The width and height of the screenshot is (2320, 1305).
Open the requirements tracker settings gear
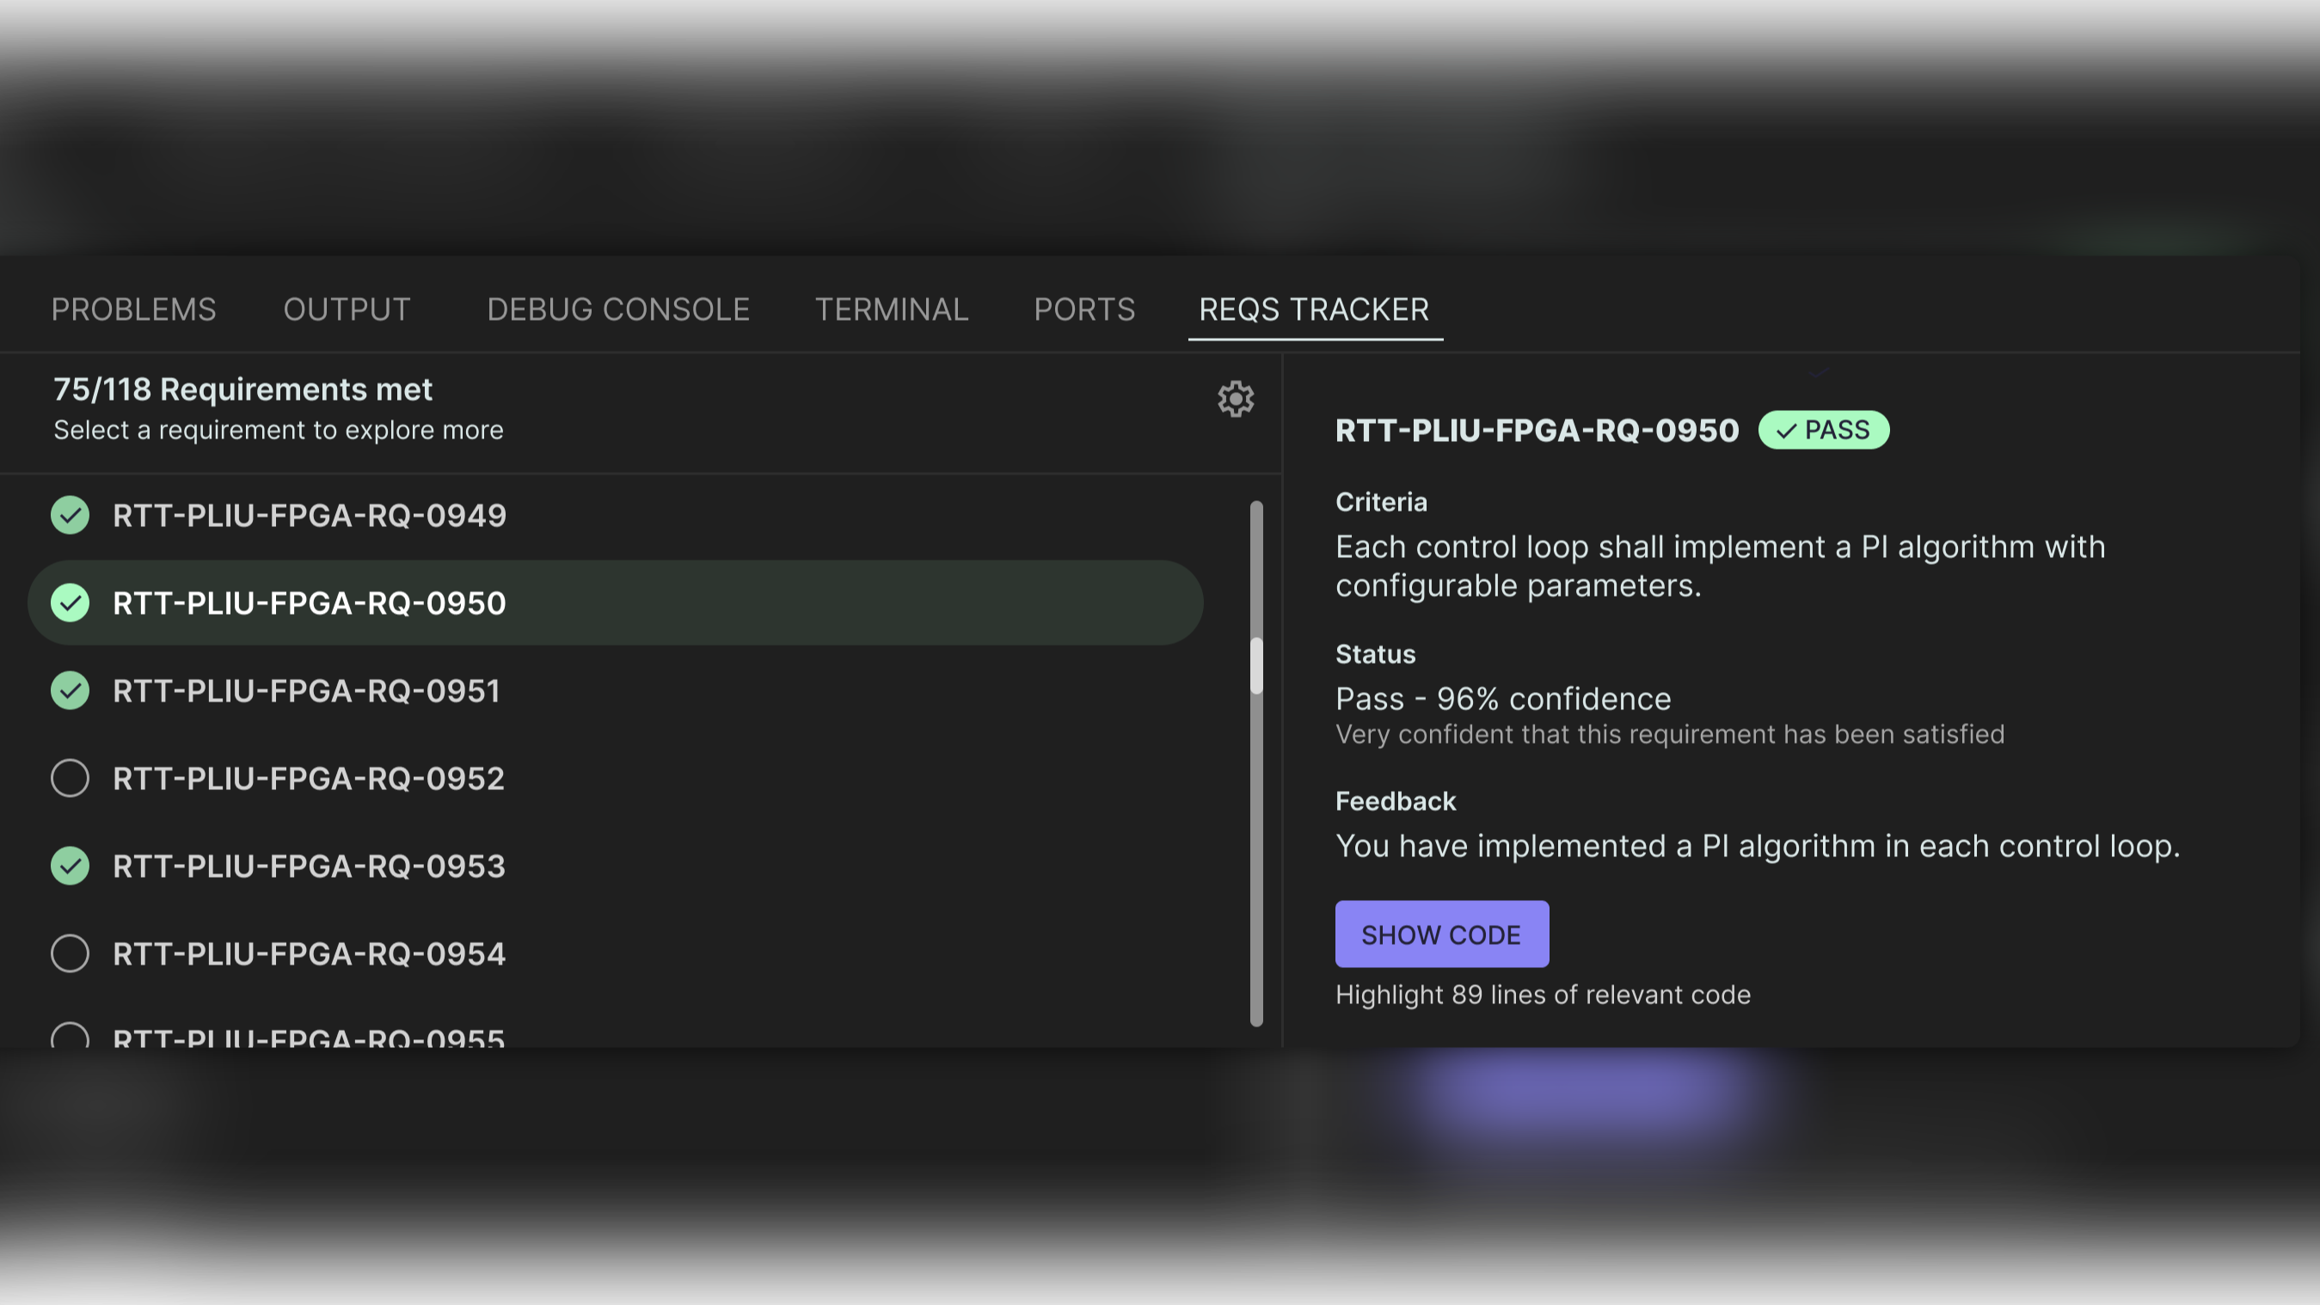[x=1236, y=398]
